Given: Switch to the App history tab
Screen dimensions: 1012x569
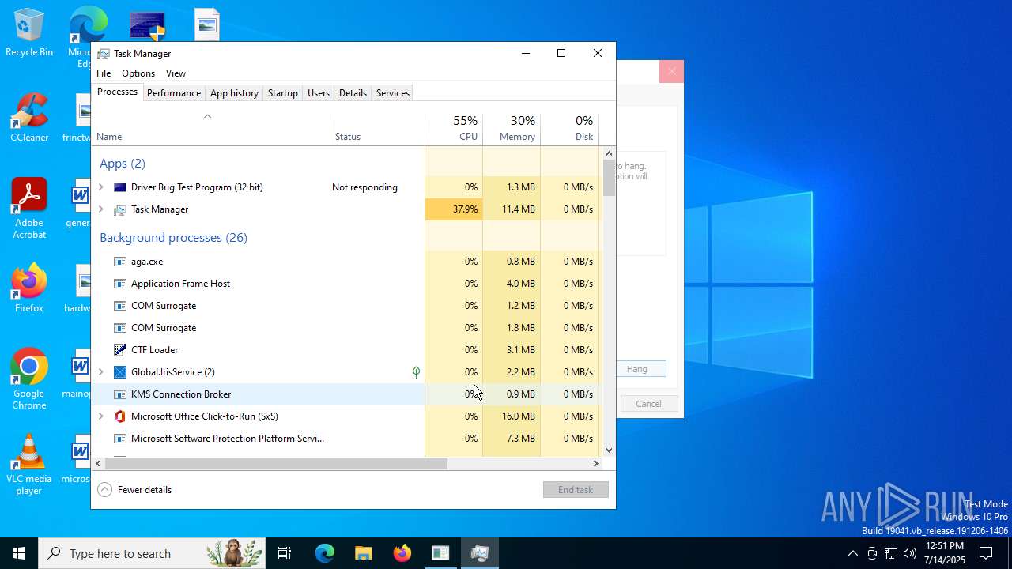Looking at the screenshot, I should (x=234, y=93).
